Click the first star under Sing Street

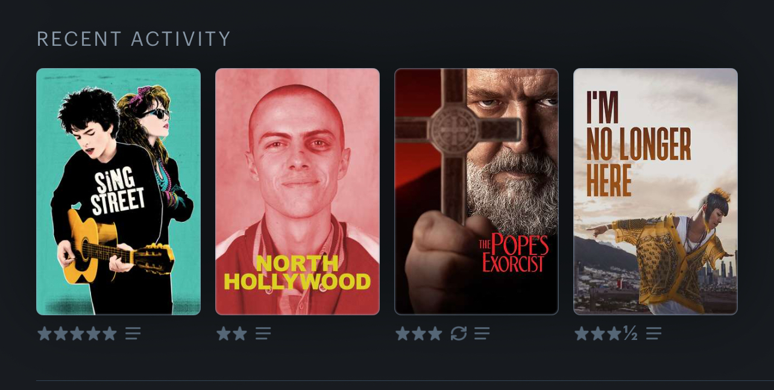pyautogui.click(x=45, y=333)
